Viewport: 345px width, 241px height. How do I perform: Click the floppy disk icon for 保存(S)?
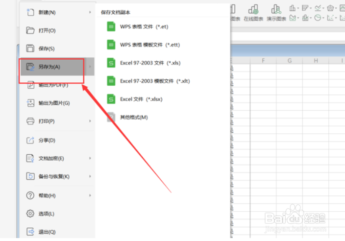click(30, 48)
